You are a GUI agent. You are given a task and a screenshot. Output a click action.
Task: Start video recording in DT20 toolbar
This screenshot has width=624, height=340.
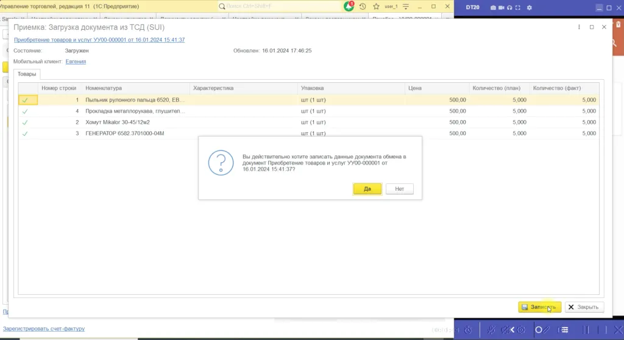[x=501, y=7]
